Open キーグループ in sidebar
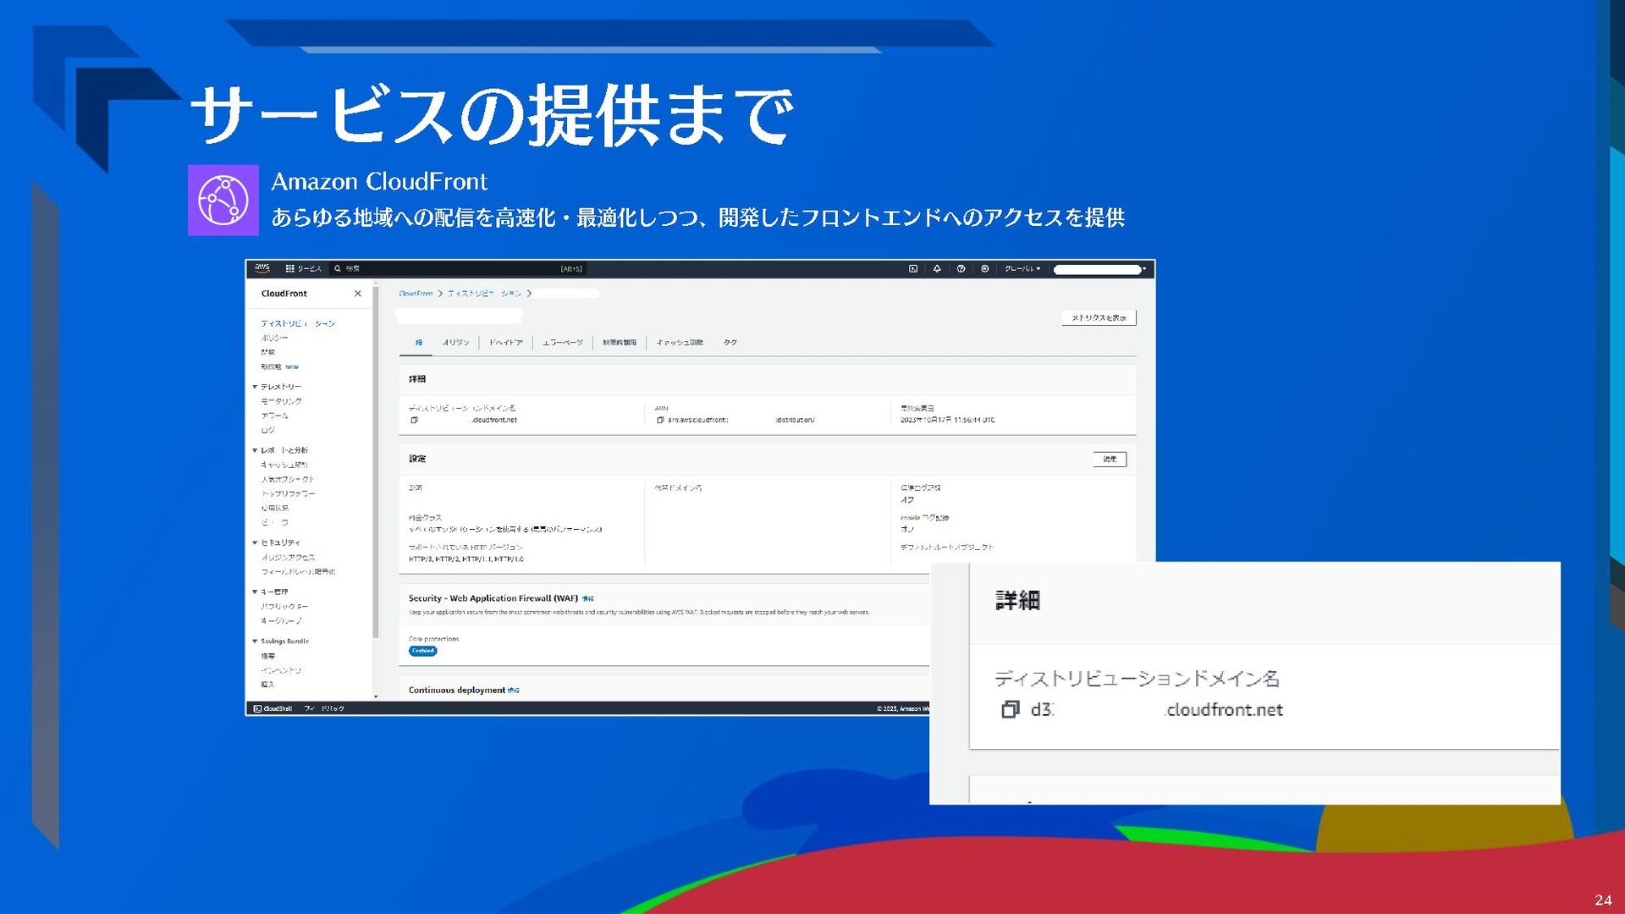The height and width of the screenshot is (914, 1625). click(281, 620)
